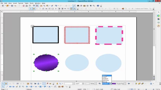The width and height of the screenshot is (161, 90).
Task: Open the Gallery icon in standard toolbar
Action: [84, 6]
